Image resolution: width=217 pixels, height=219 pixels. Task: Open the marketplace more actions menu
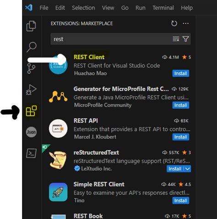click(185, 23)
